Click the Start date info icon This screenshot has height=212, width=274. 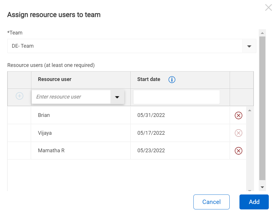(x=172, y=80)
